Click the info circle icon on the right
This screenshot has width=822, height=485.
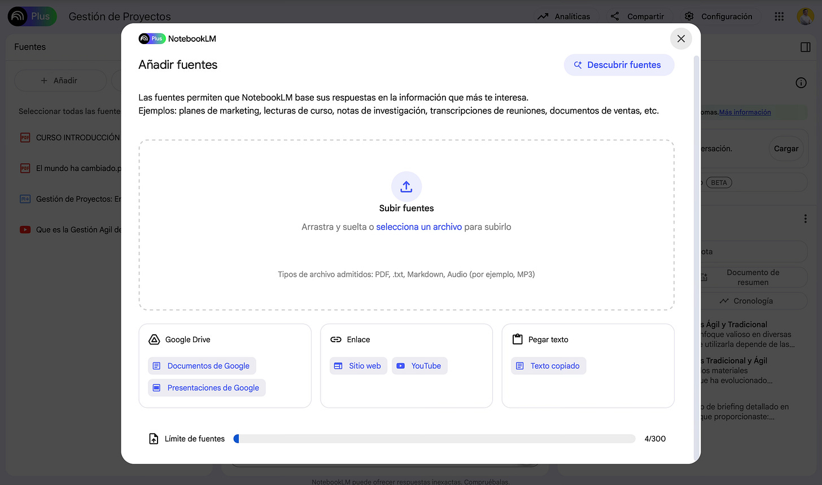point(801,83)
